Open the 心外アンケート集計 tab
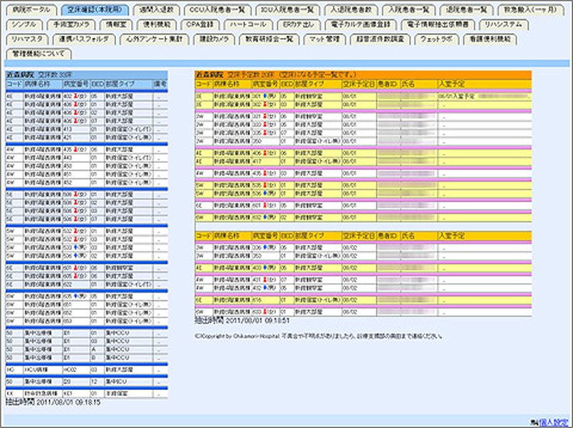Screen dimensions: 573x428 pos(154,39)
